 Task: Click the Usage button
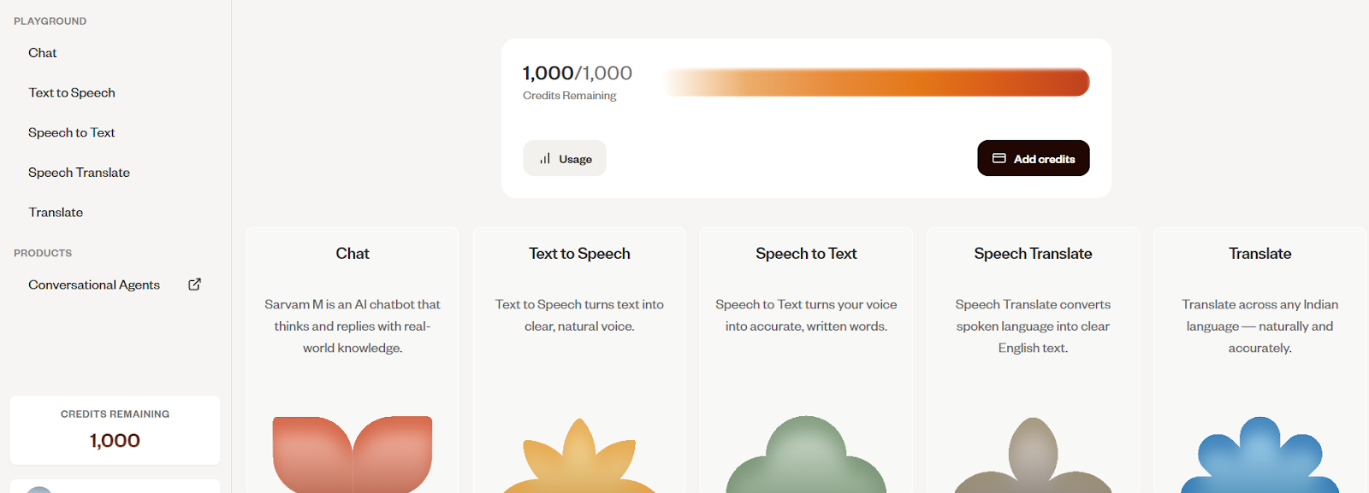(565, 158)
